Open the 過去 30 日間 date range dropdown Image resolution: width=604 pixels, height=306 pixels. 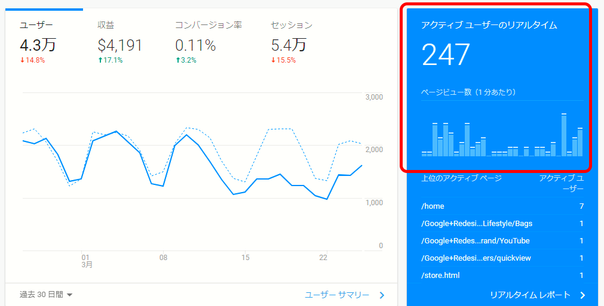tap(41, 295)
